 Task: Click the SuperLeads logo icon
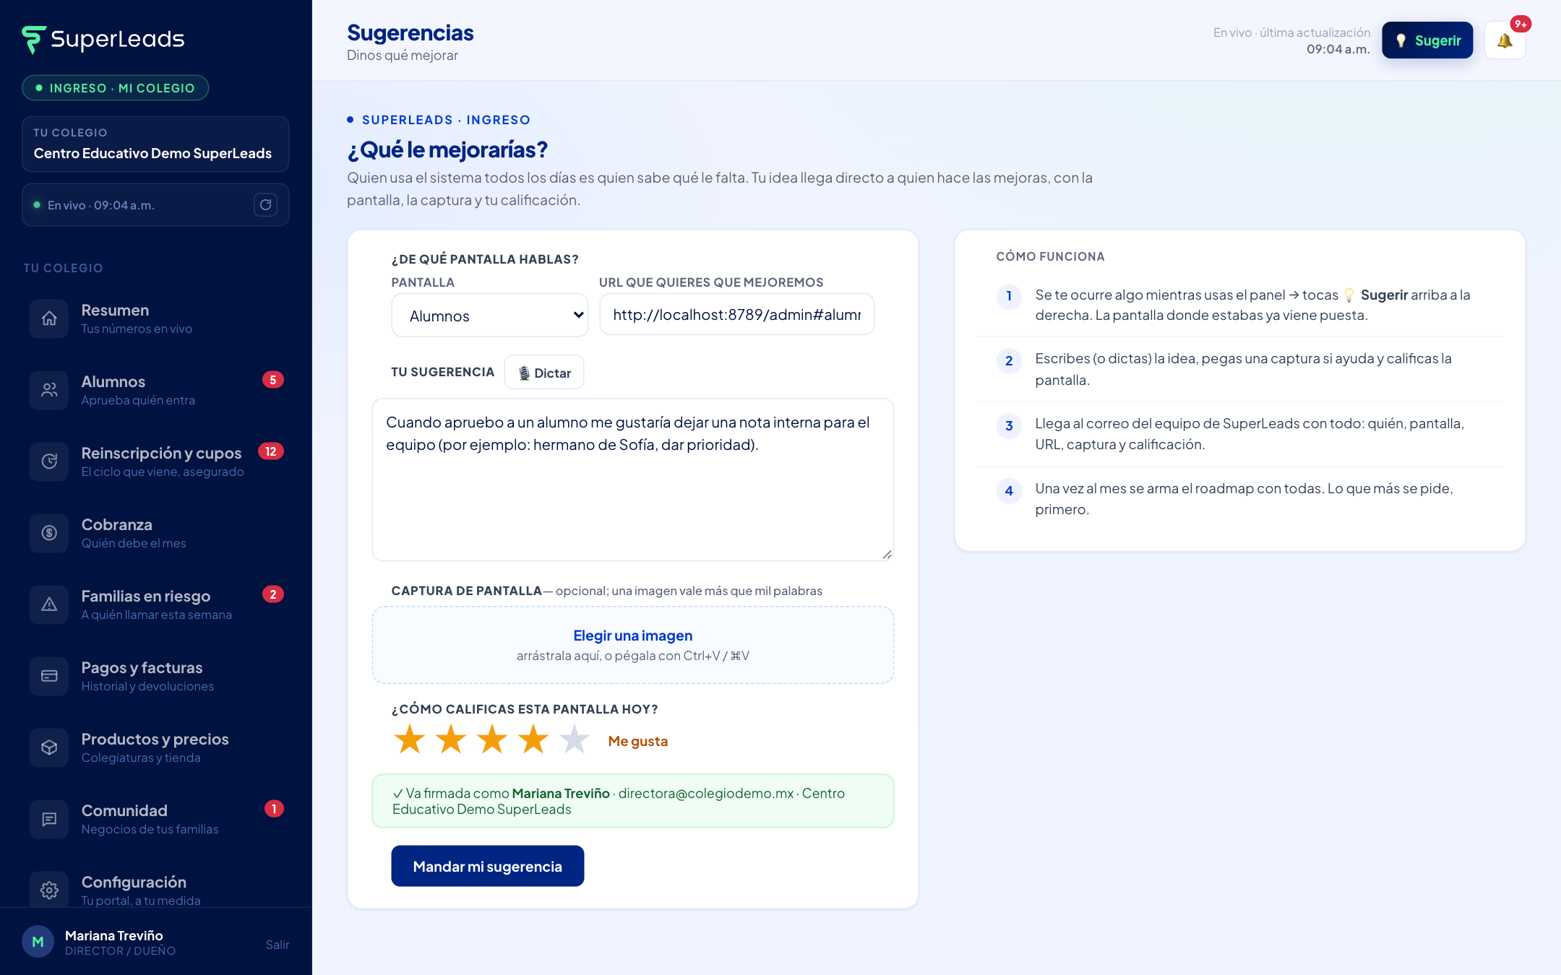click(x=34, y=40)
